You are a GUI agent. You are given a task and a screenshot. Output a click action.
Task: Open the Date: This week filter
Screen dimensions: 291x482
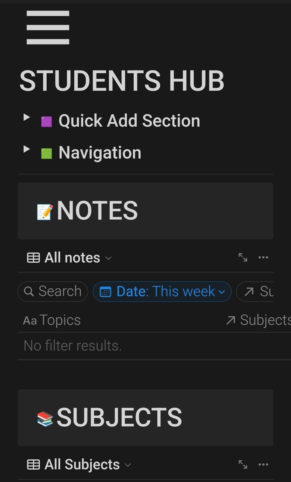(162, 292)
